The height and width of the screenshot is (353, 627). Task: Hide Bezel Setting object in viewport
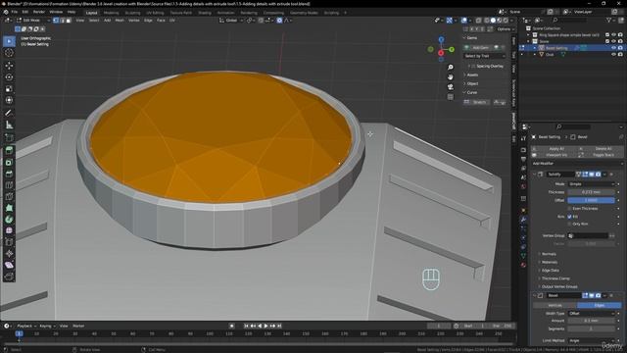click(613, 48)
